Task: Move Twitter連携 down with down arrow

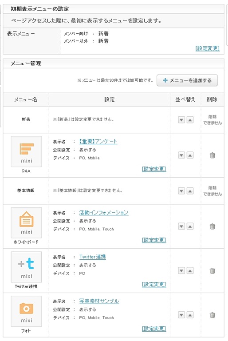Action: (x=181, y=271)
